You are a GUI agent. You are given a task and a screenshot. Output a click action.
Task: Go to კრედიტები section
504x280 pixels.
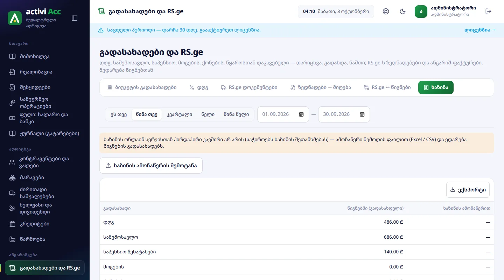point(45,224)
